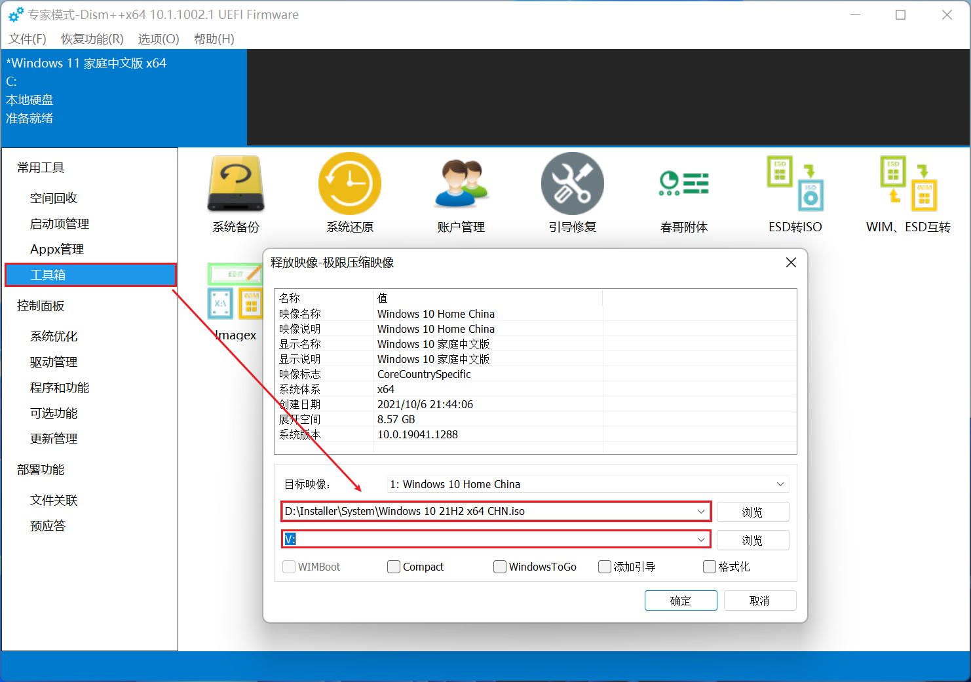The height and width of the screenshot is (682, 971).
Task: Check the 添加引导 checkbox
Action: pyautogui.click(x=605, y=567)
